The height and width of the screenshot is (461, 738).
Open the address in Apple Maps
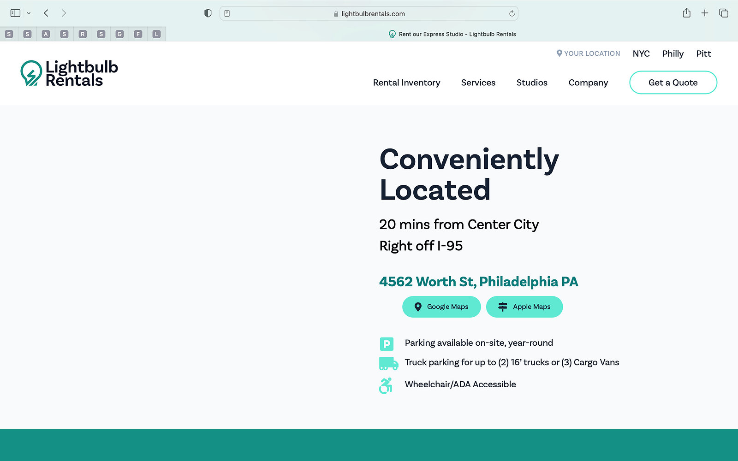click(524, 307)
